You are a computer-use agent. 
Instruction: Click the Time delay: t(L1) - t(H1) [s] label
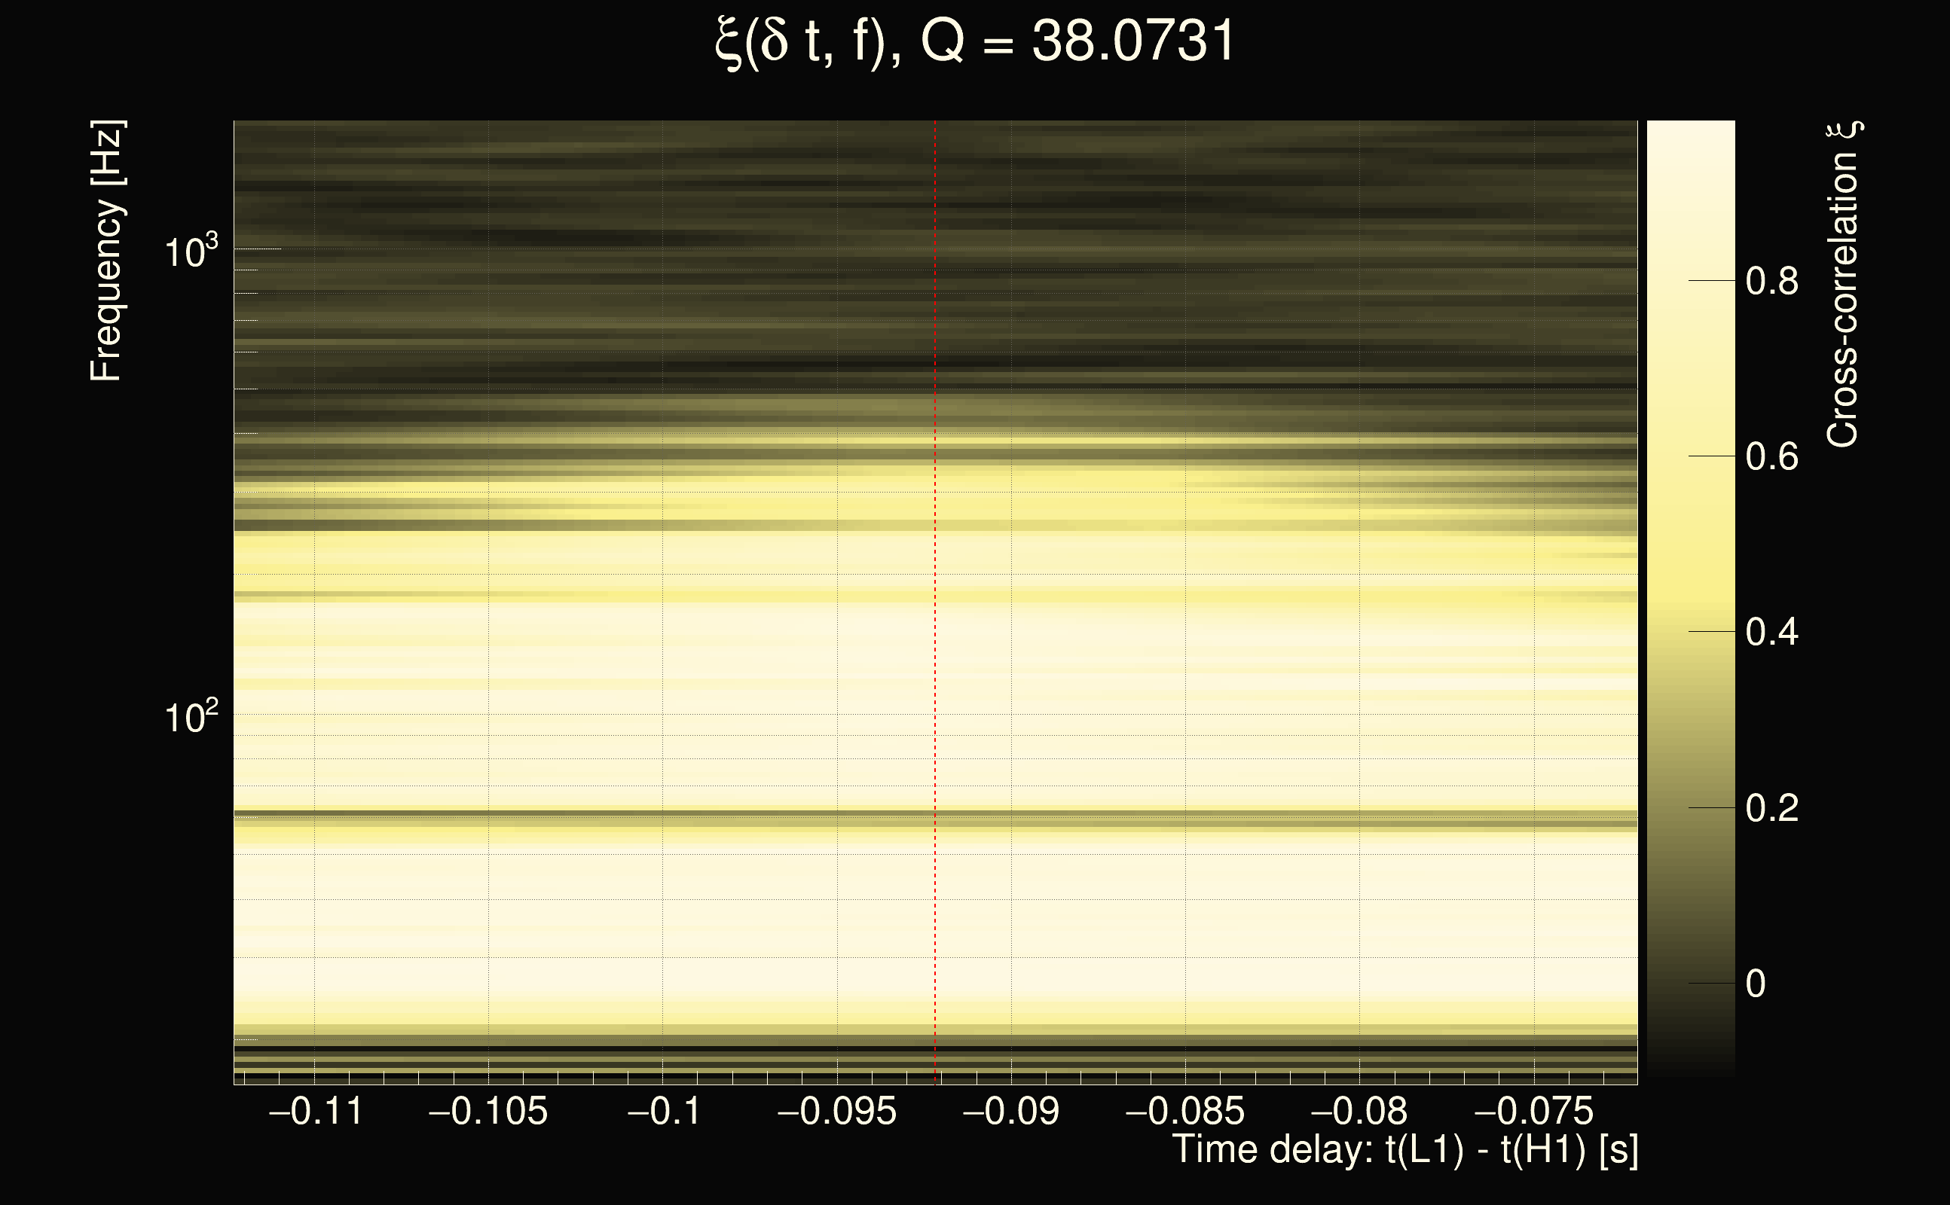(x=1404, y=1150)
